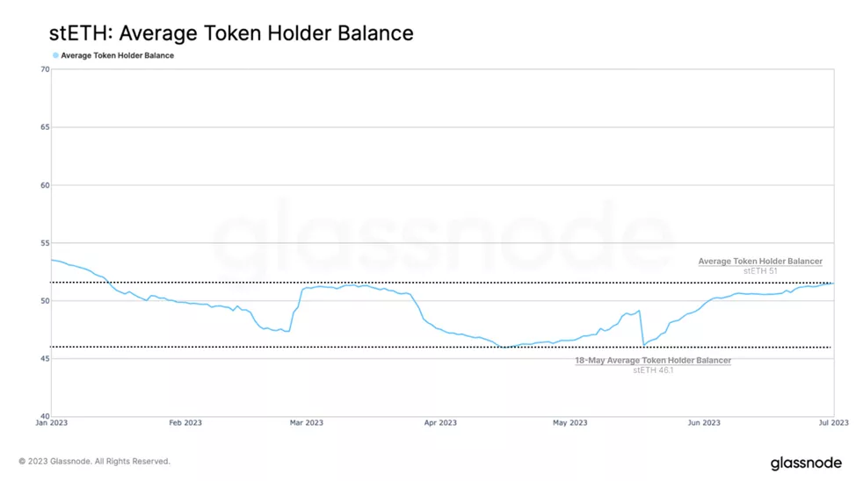The image size is (856, 481).
Task: Click the Glassnode copyright notice text
Action: click(x=95, y=462)
